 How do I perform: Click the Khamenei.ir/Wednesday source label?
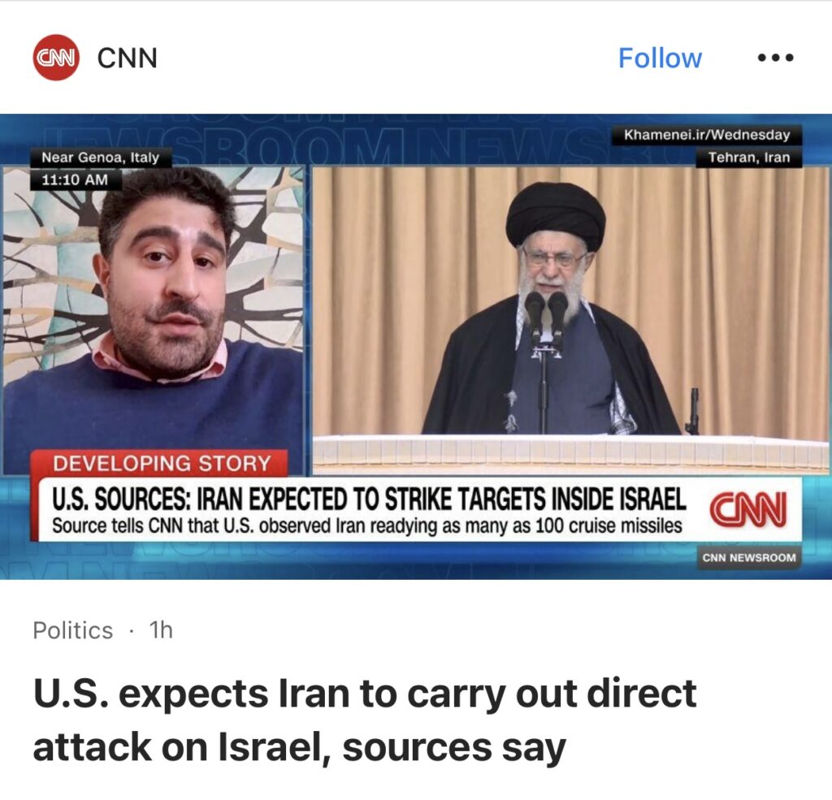tap(707, 135)
